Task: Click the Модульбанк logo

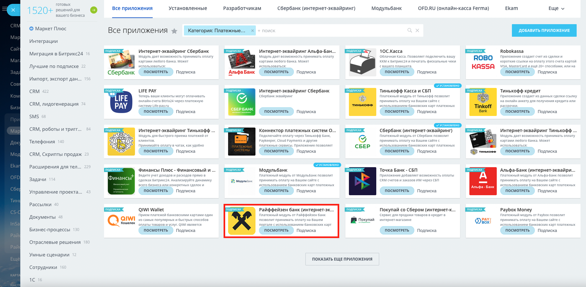Action: pyautogui.click(x=242, y=181)
